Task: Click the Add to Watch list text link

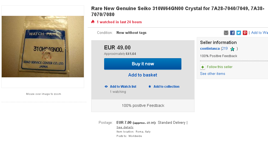Action: click(x=123, y=87)
